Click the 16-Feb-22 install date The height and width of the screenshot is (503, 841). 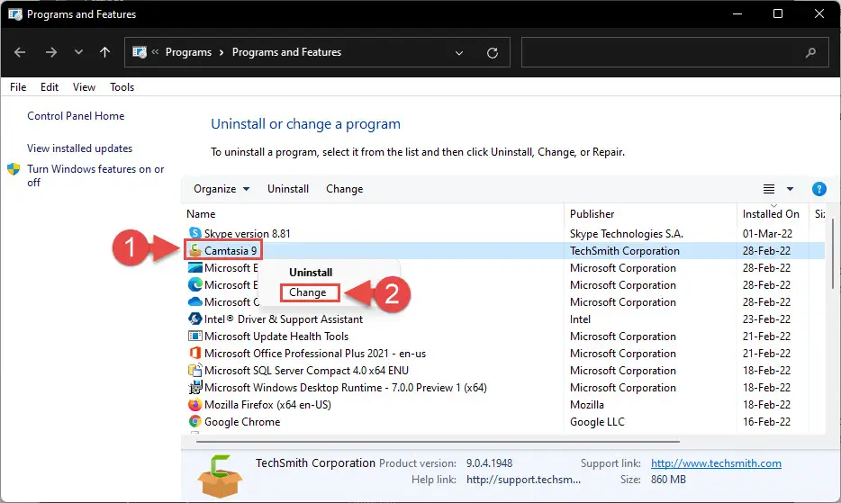(x=766, y=421)
